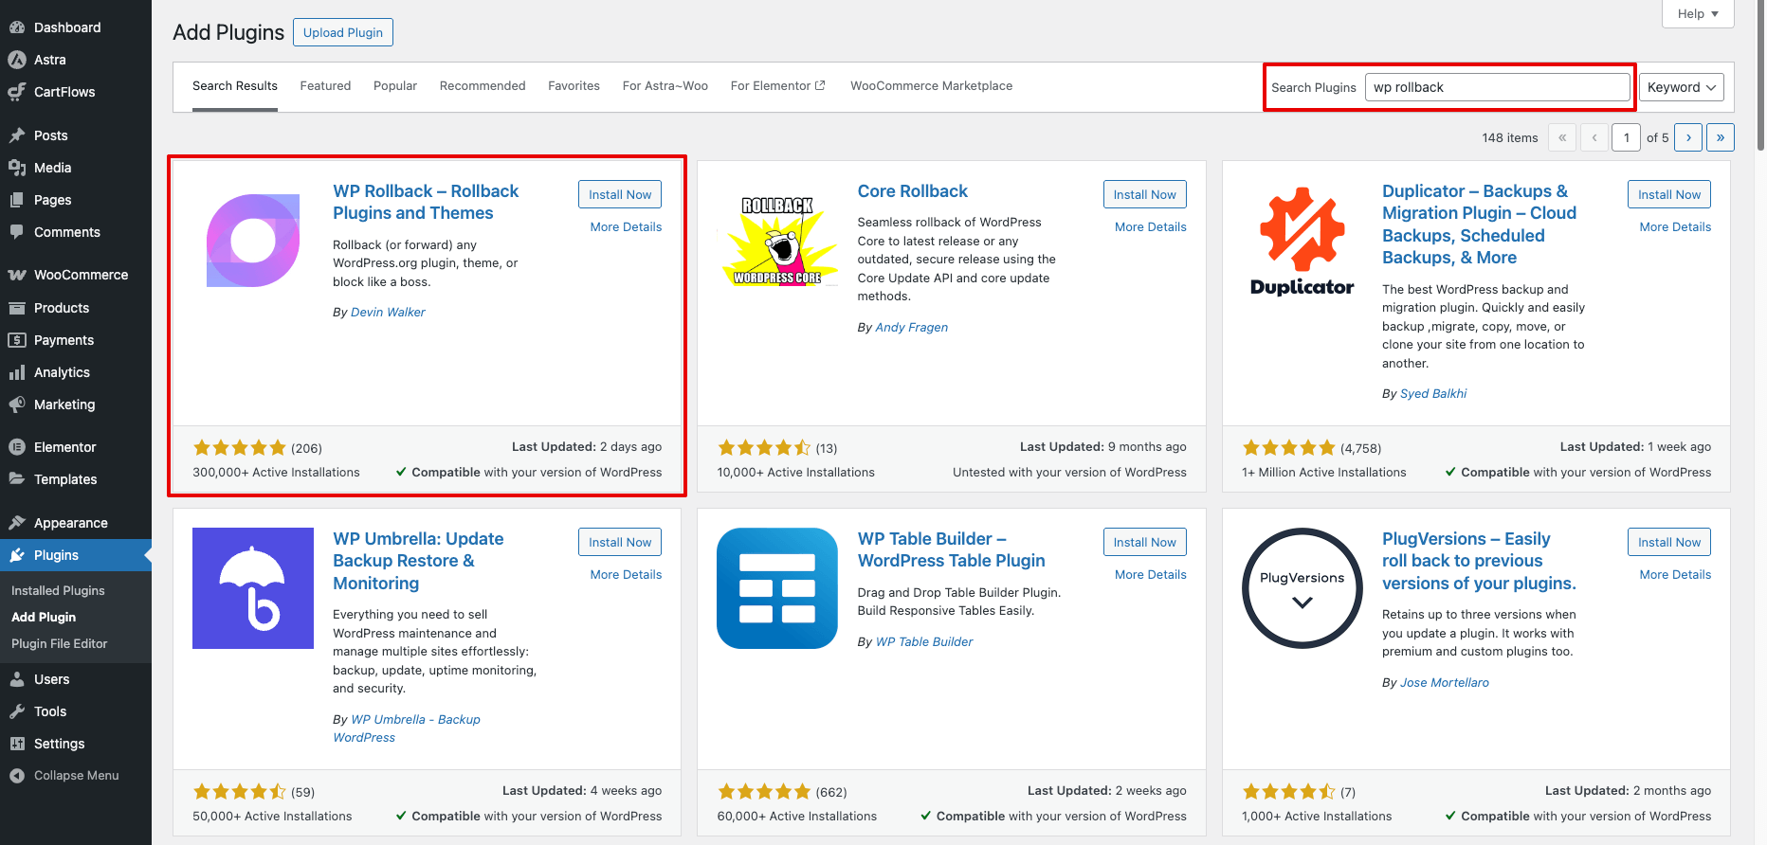Open Posts via its pin icon
The image size is (1767, 845).
click(x=17, y=135)
